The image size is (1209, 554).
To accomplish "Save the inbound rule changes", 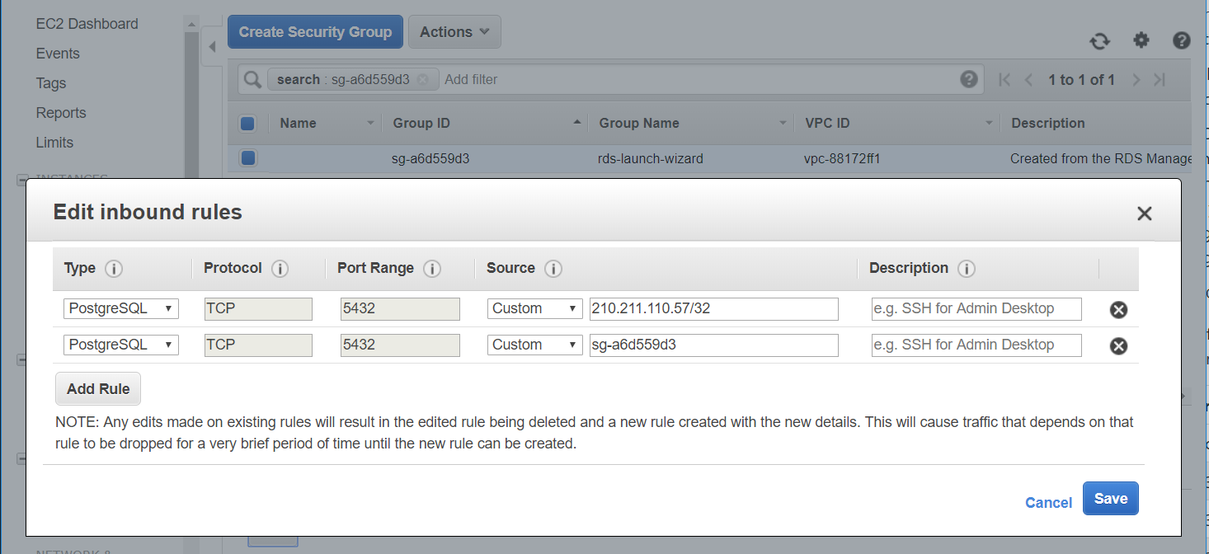I will [x=1110, y=499].
